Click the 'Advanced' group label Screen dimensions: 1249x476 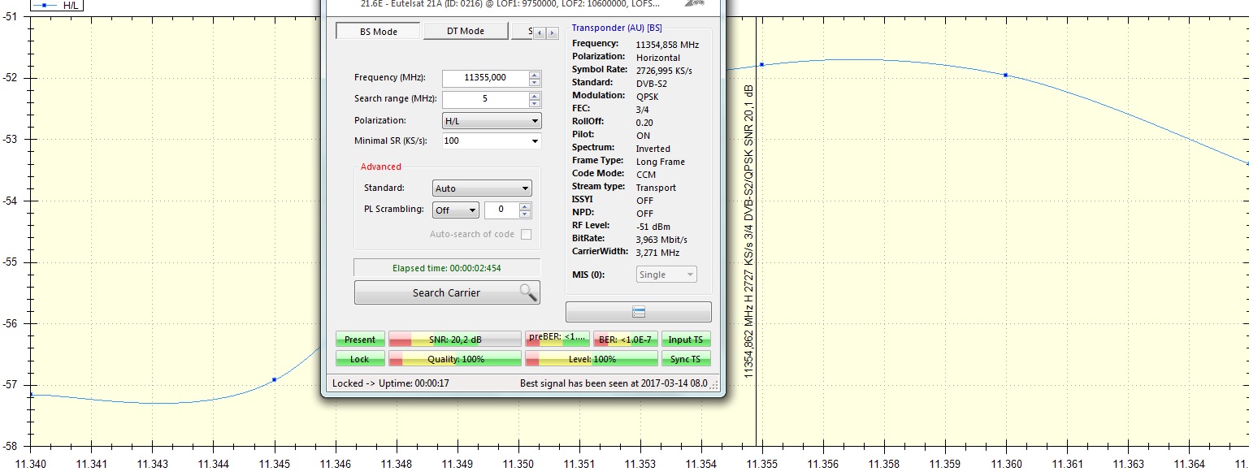[x=381, y=167]
